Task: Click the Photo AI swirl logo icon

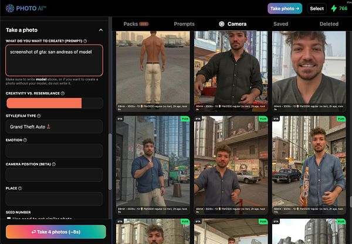Action: tap(10, 8)
